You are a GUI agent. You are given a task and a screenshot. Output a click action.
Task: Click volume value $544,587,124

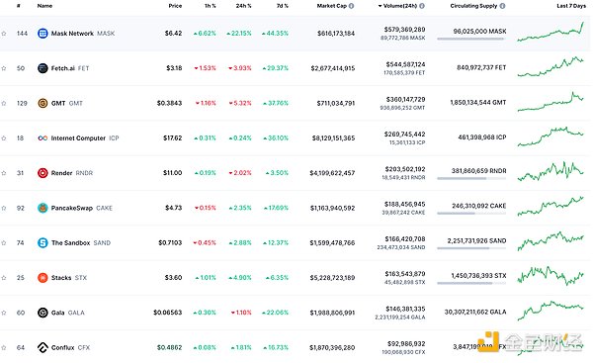tap(405, 64)
